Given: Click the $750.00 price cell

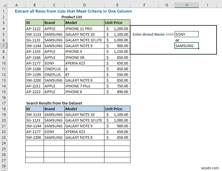Looking at the screenshot, I should point(117,86).
